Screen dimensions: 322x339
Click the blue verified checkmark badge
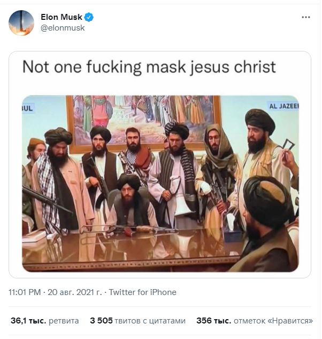point(89,17)
